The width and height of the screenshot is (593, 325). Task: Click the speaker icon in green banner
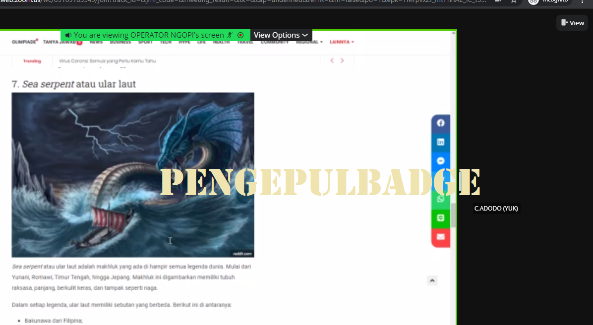click(68, 35)
